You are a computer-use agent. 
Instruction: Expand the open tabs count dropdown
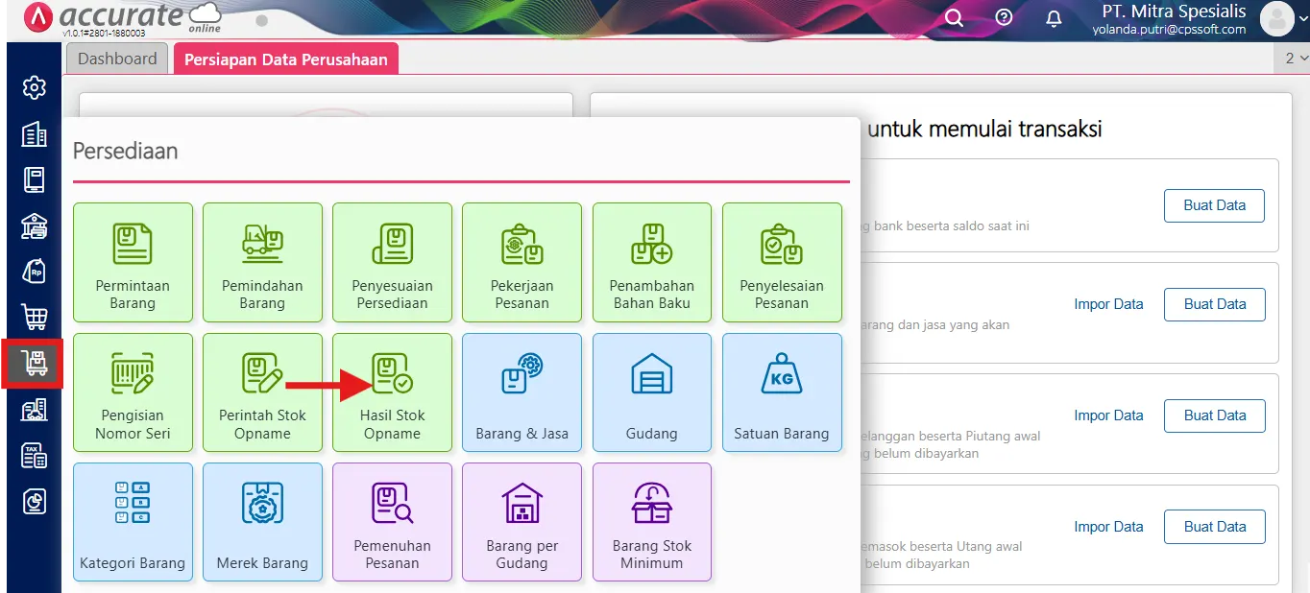(1296, 59)
